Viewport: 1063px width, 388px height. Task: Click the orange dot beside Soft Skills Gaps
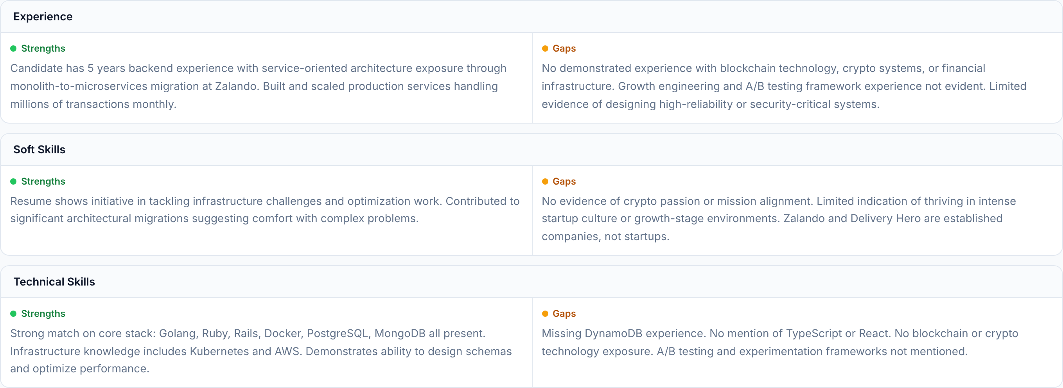[545, 181]
